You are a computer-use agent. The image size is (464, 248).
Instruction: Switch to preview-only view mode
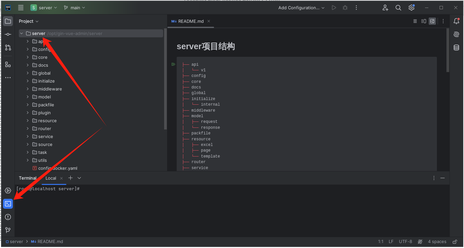point(432,21)
